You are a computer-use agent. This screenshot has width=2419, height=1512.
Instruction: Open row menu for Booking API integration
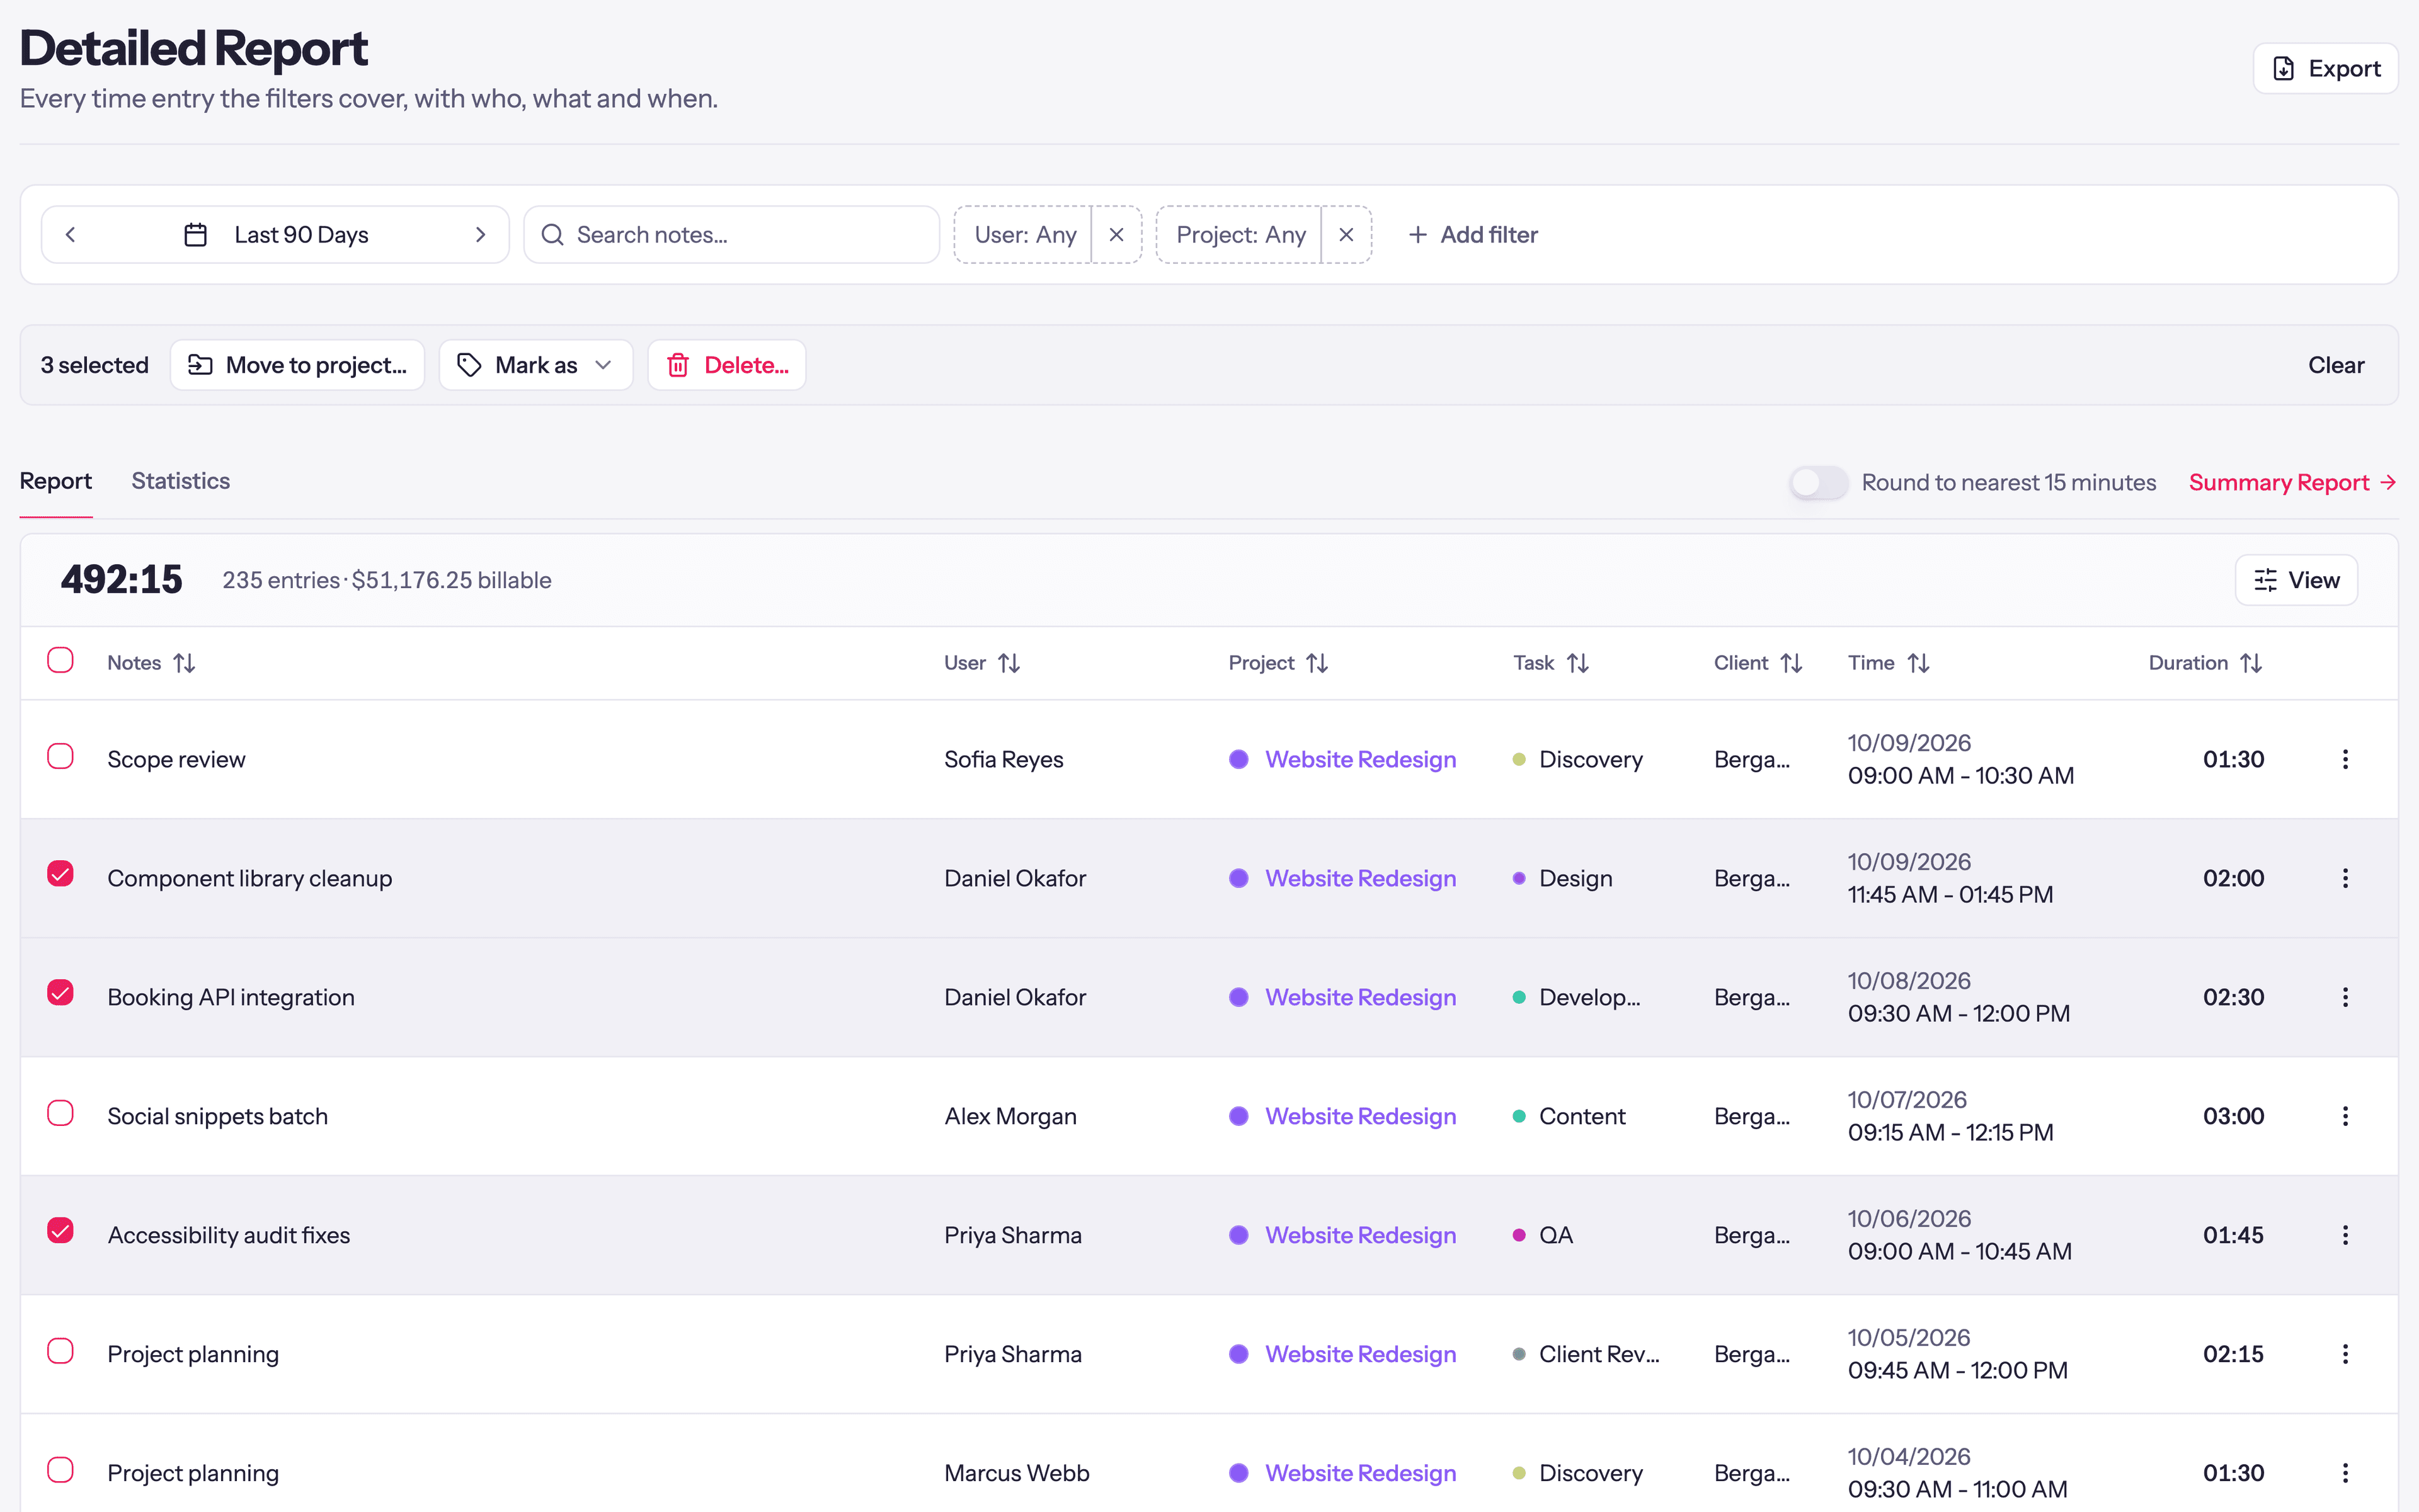coord(2345,997)
